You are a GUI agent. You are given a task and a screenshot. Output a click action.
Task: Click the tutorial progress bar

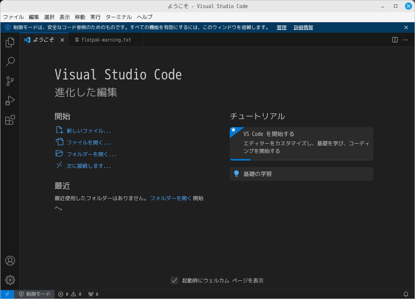[x=301, y=160]
